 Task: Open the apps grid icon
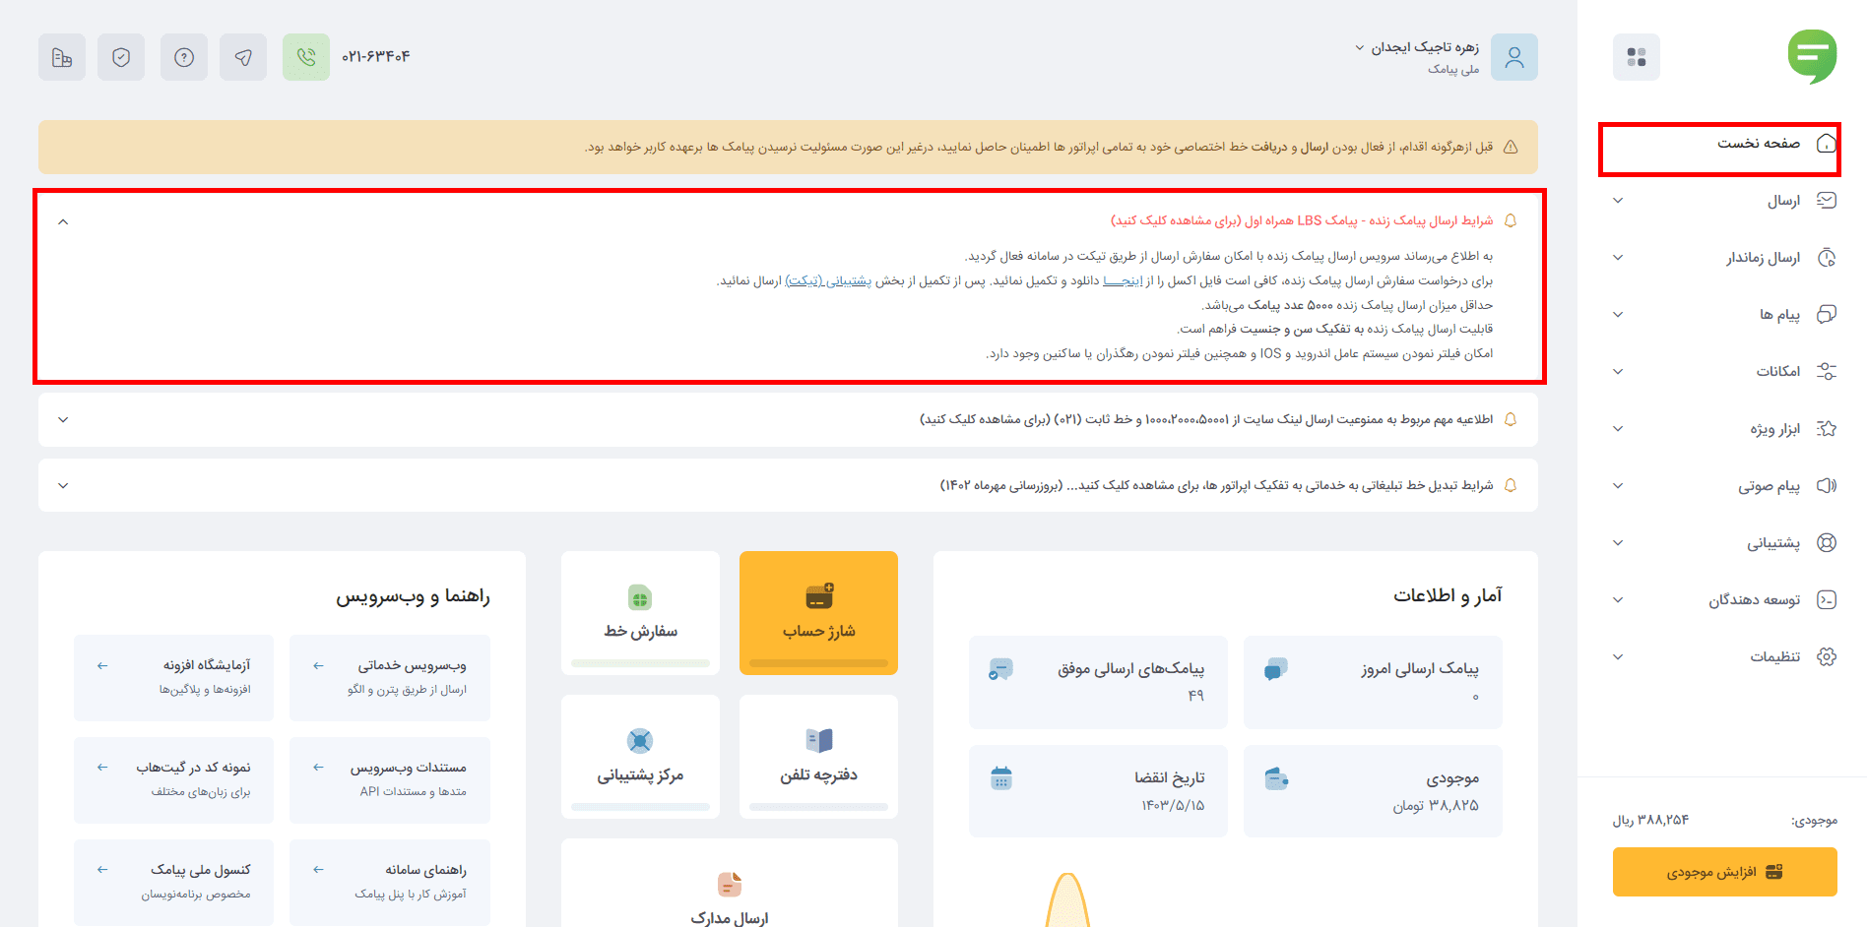tap(1637, 57)
